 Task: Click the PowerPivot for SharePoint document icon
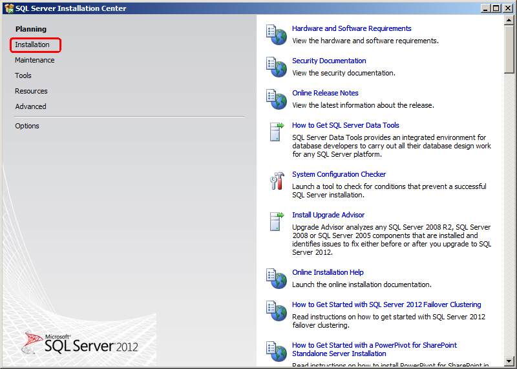[x=277, y=351]
